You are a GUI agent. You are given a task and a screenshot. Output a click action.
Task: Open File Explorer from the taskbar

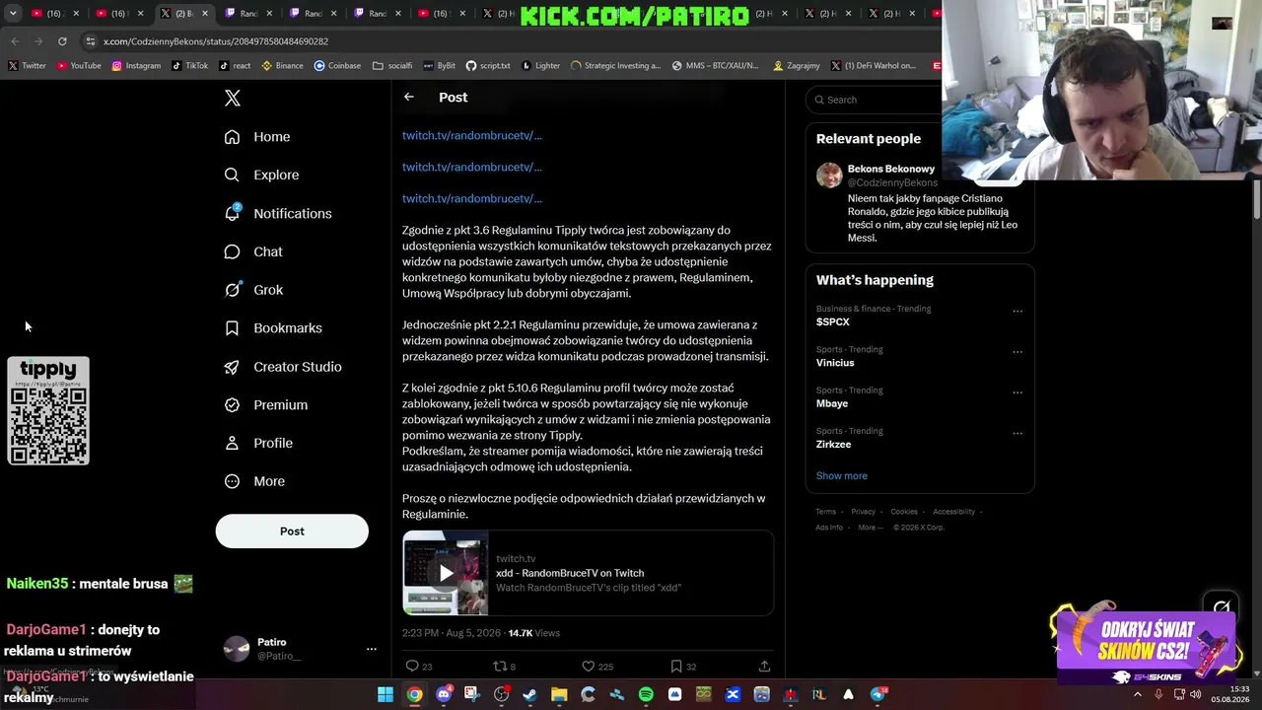(559, 695)
